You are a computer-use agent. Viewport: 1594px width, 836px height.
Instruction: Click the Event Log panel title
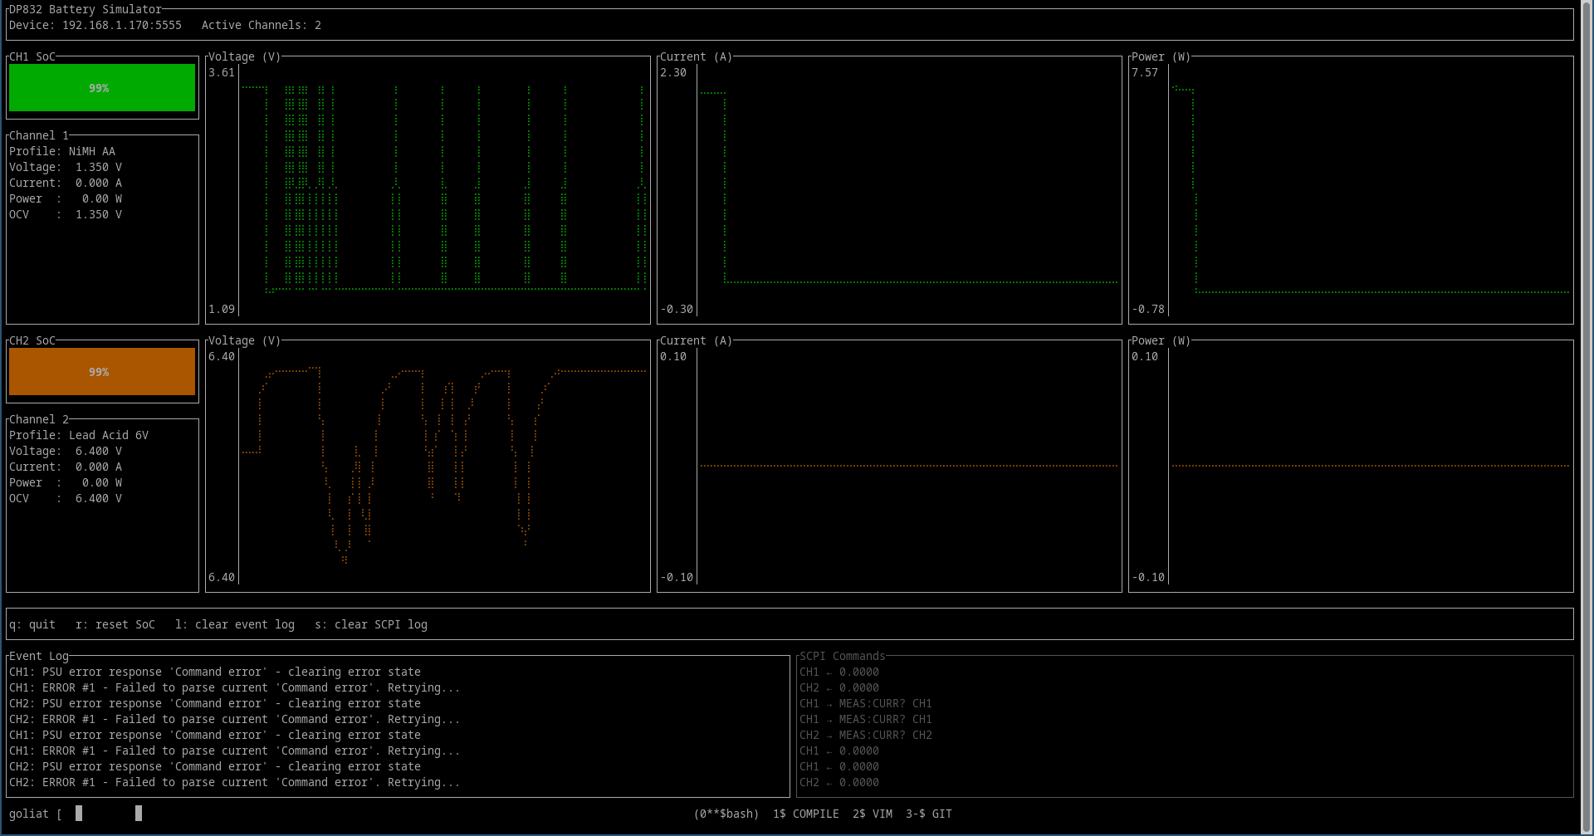(x=38, y=656)
